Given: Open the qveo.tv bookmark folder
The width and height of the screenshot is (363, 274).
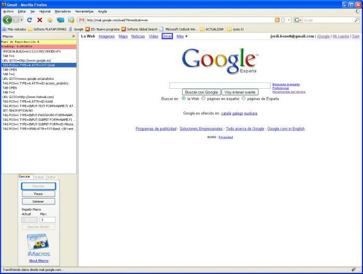Looking at the screenshot, I should point(235,29).
